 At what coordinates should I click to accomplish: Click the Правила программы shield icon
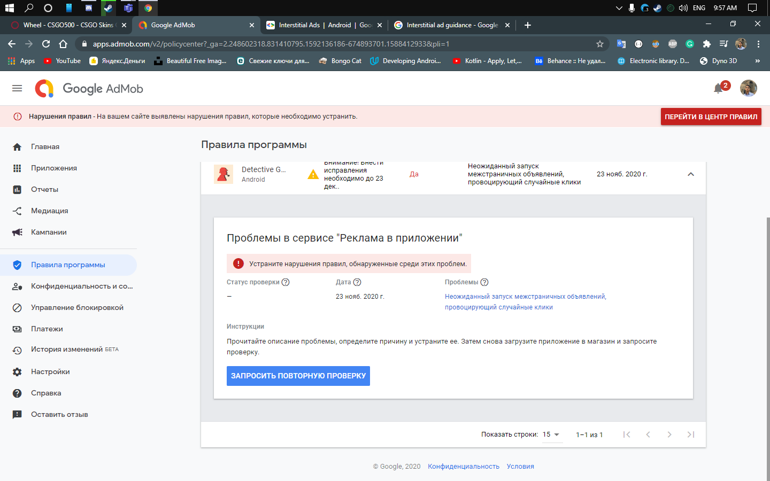coord(17,265)
